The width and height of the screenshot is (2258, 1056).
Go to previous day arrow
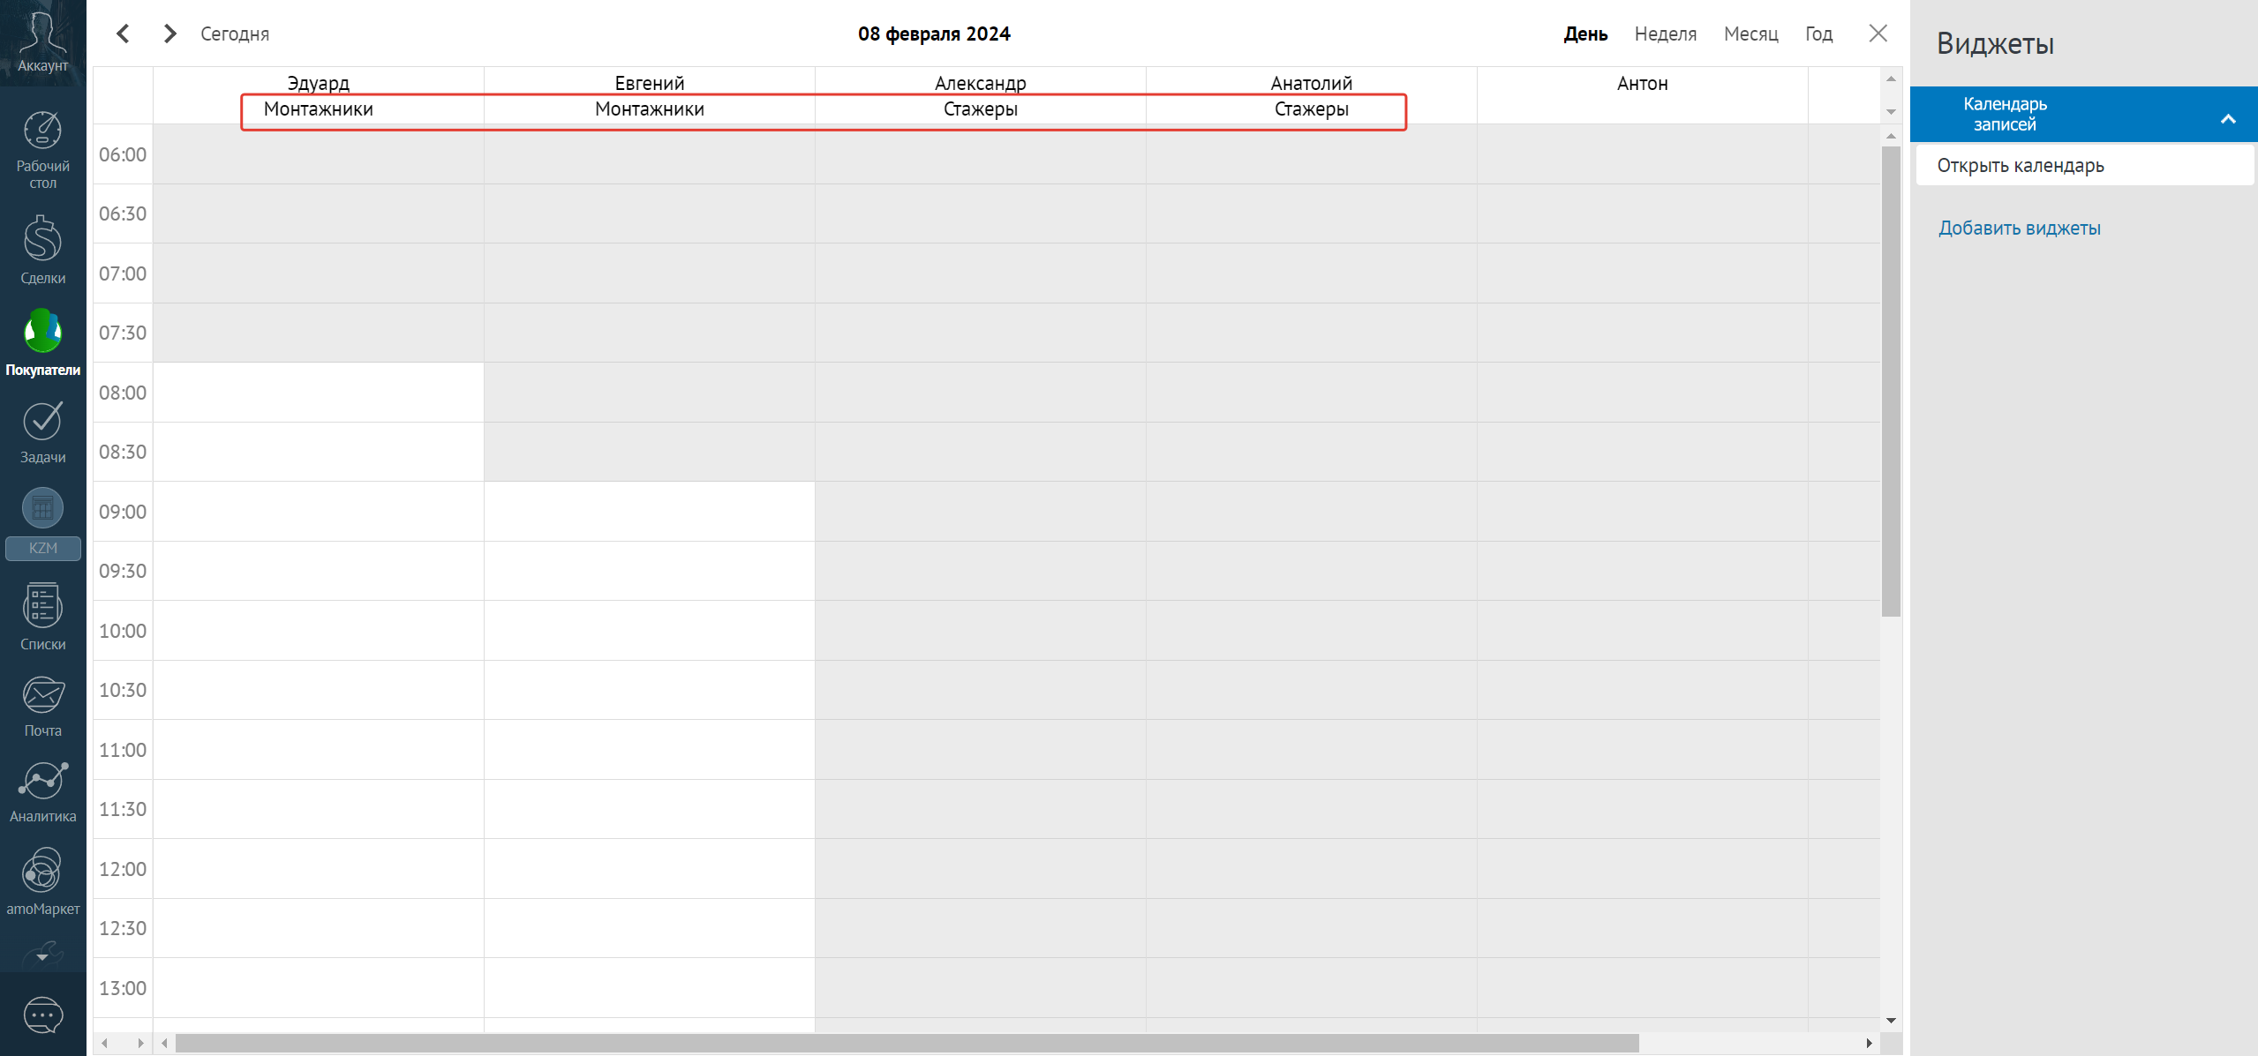(124, 34)
